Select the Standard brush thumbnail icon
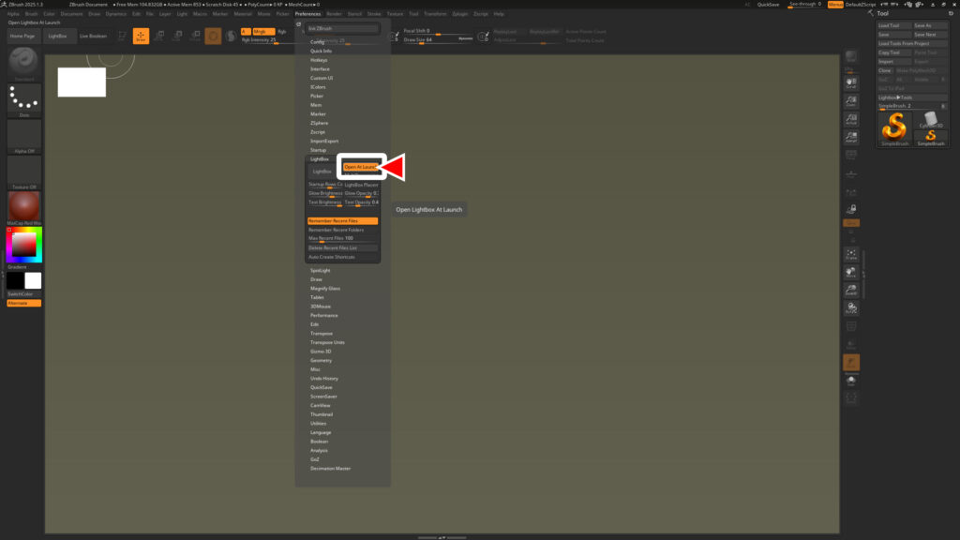Viewport: 960px width, 540px height. [x=22, y=66]
